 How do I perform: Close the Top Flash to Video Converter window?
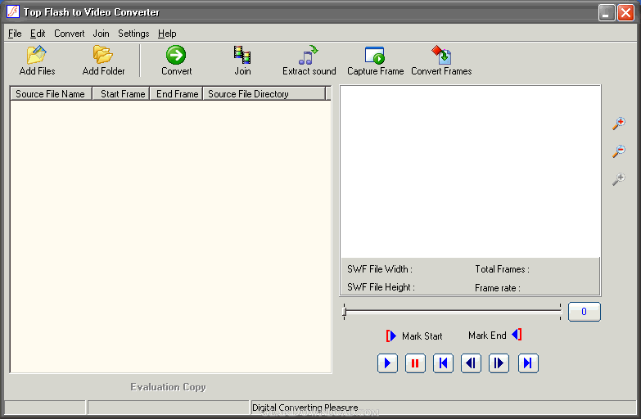click(625, 12)
